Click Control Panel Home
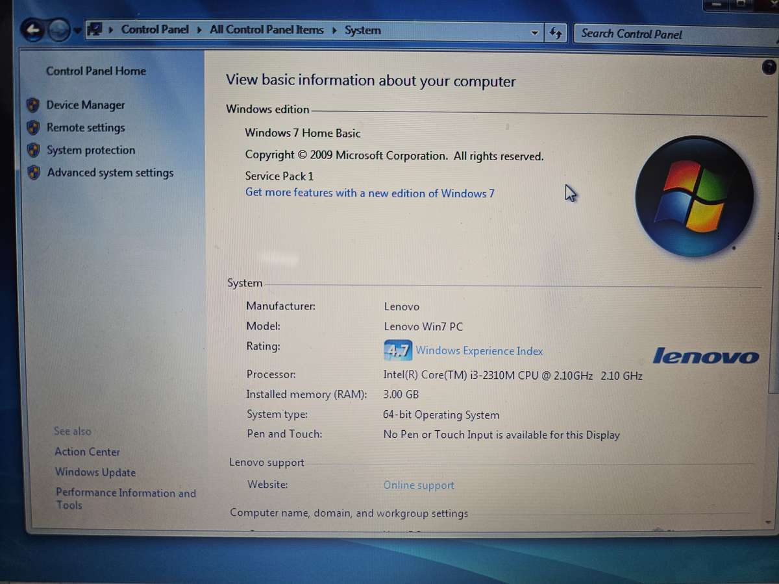This screenshot has width=779, height=584. (95, 71)
